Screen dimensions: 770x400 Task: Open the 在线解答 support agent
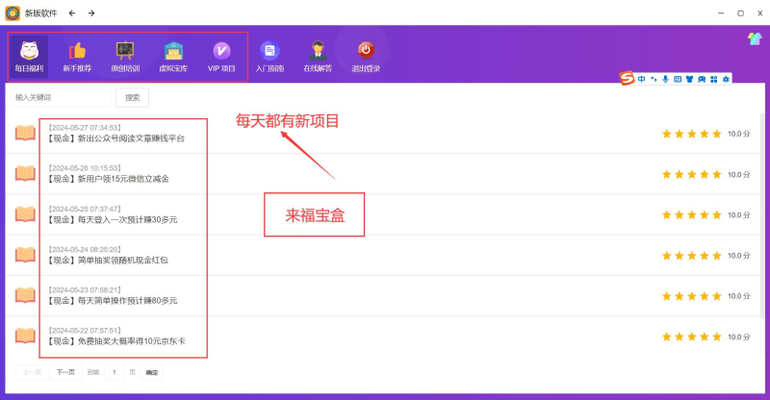tap(318, 57)
